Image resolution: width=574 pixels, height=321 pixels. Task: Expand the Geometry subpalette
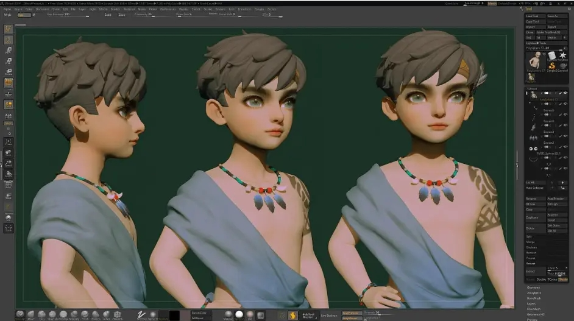[533, 287]
